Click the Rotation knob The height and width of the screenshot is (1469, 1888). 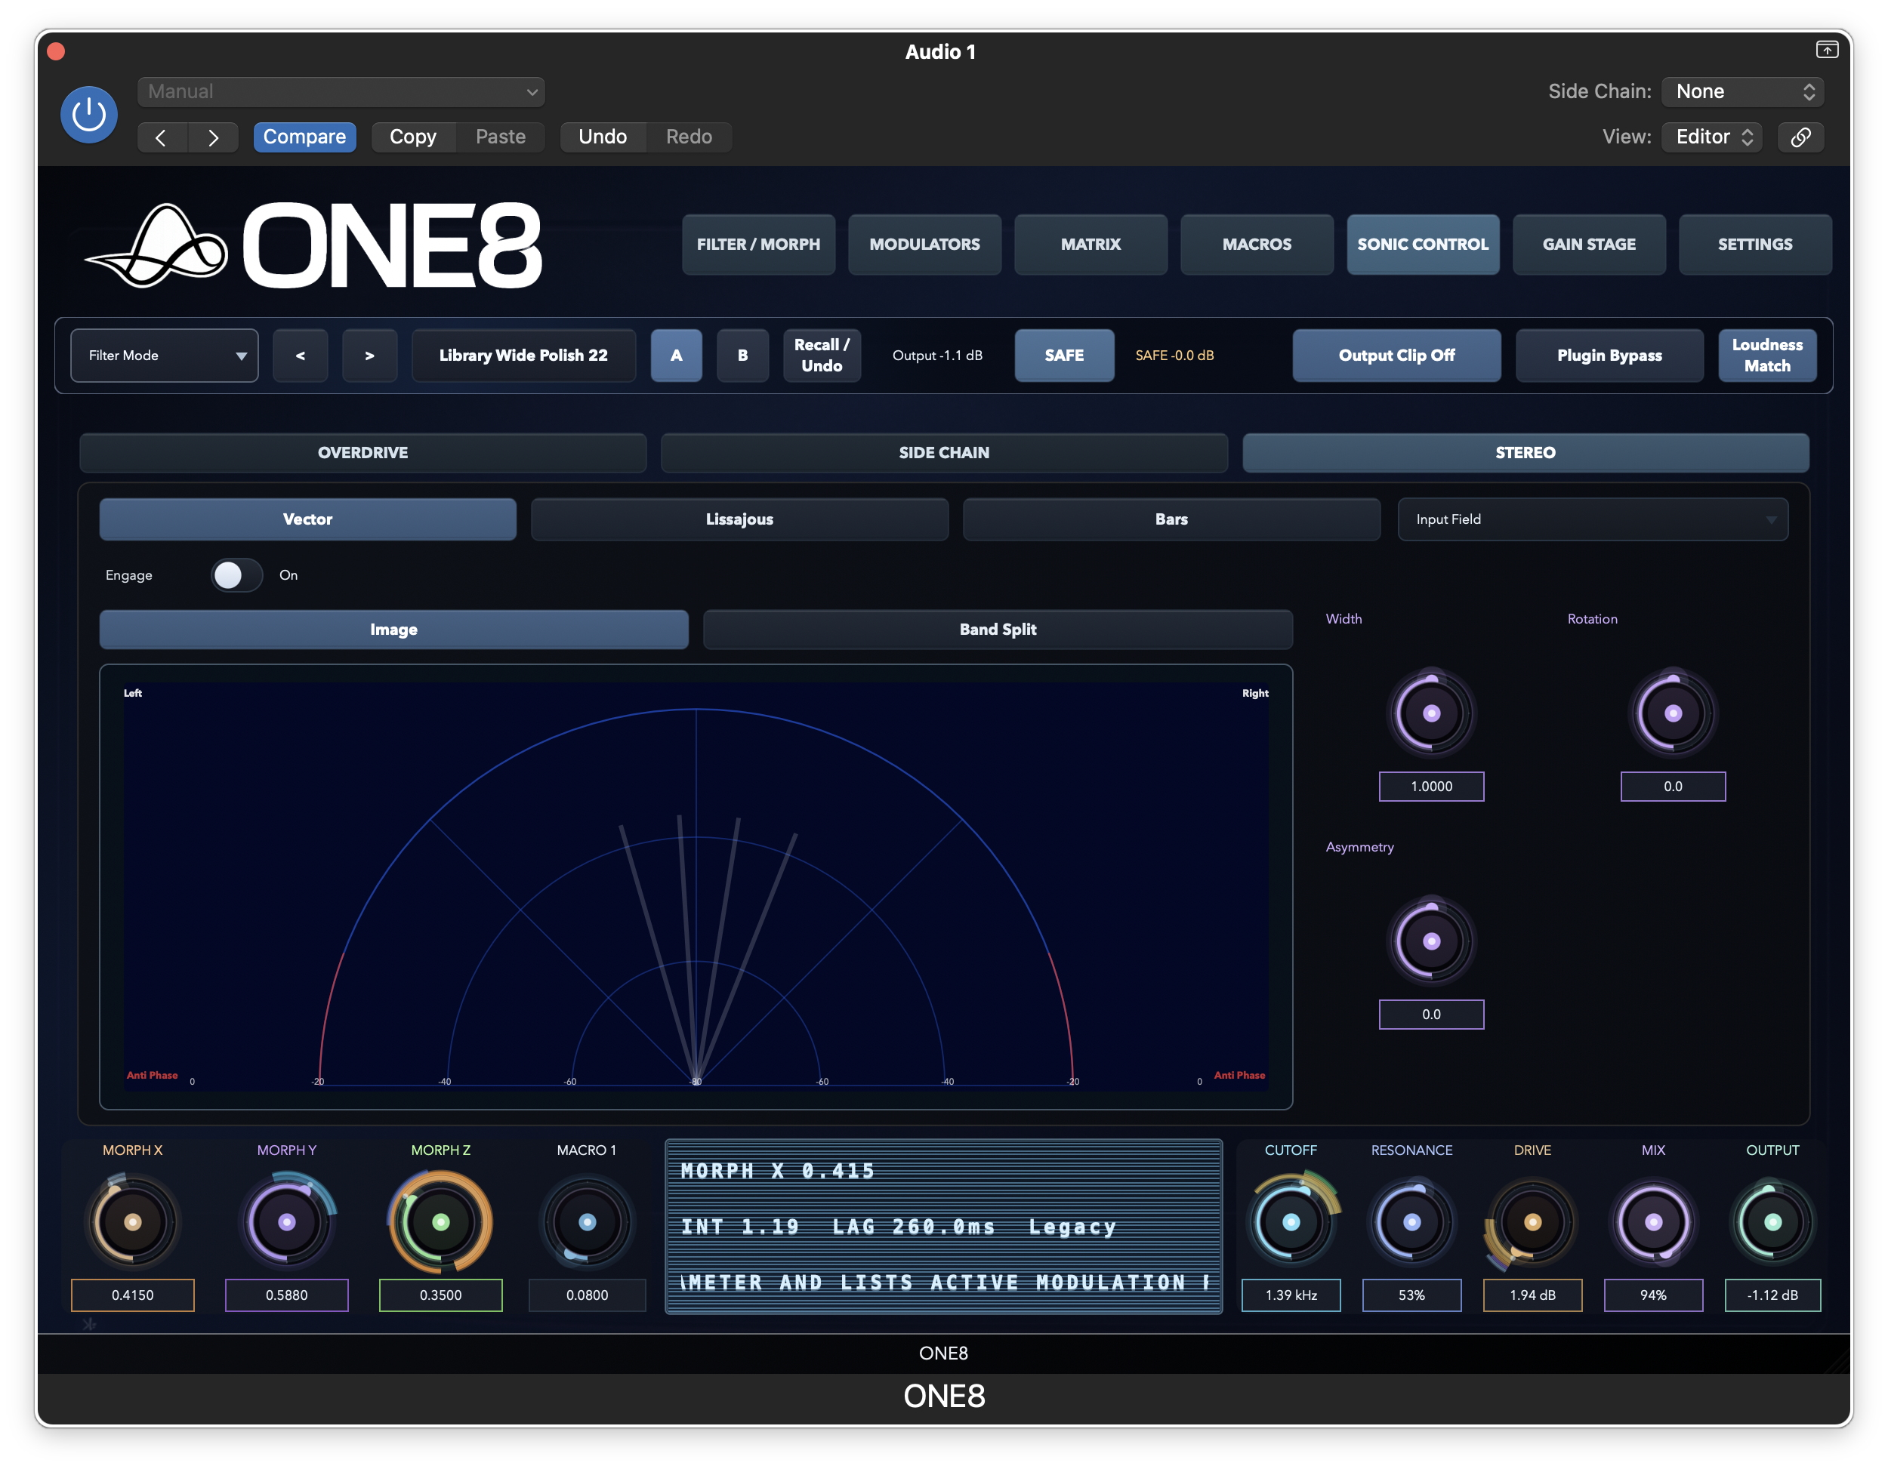[1673, 714]
